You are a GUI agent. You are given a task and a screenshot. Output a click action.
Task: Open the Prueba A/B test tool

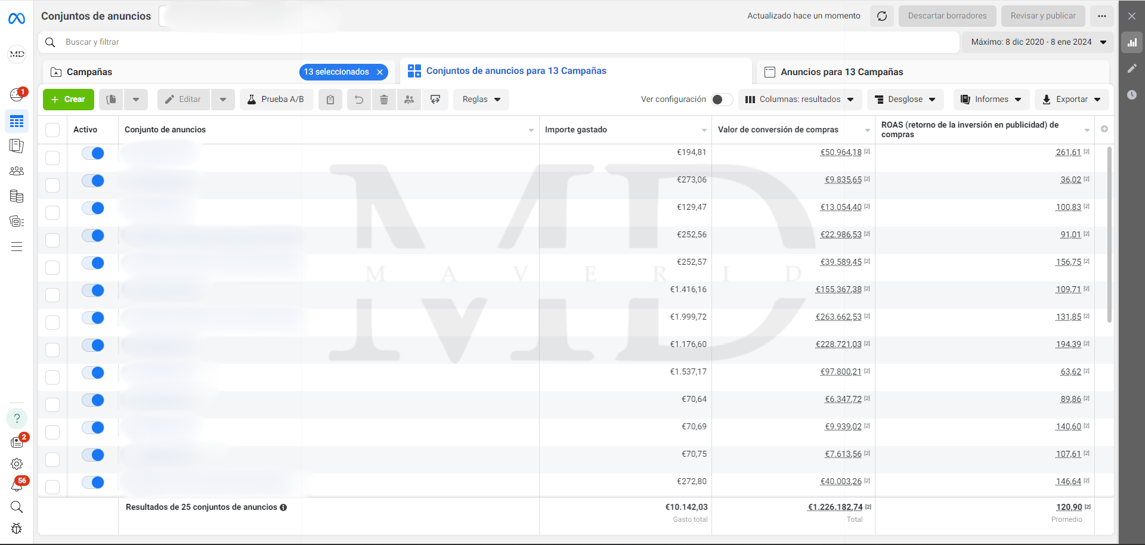[276, 100]
